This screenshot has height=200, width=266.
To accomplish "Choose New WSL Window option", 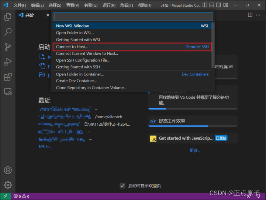I will tap(132, 26).
